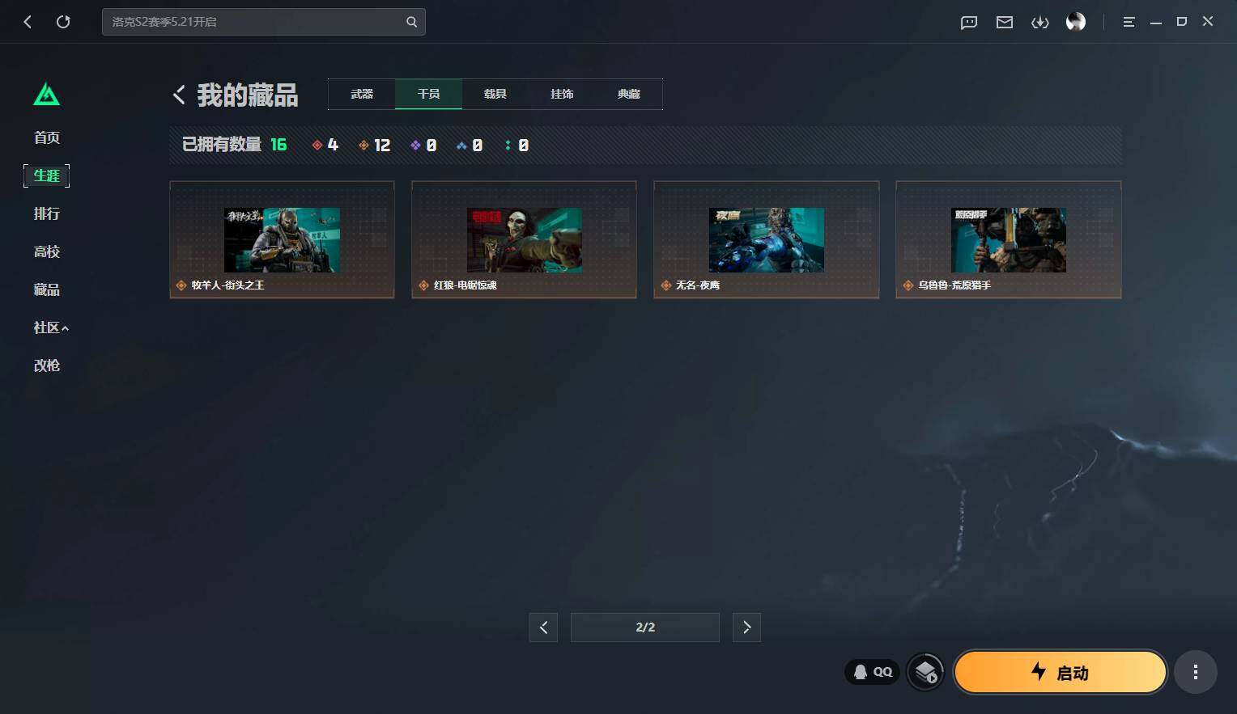Click the blue rarity count 0

470,145
